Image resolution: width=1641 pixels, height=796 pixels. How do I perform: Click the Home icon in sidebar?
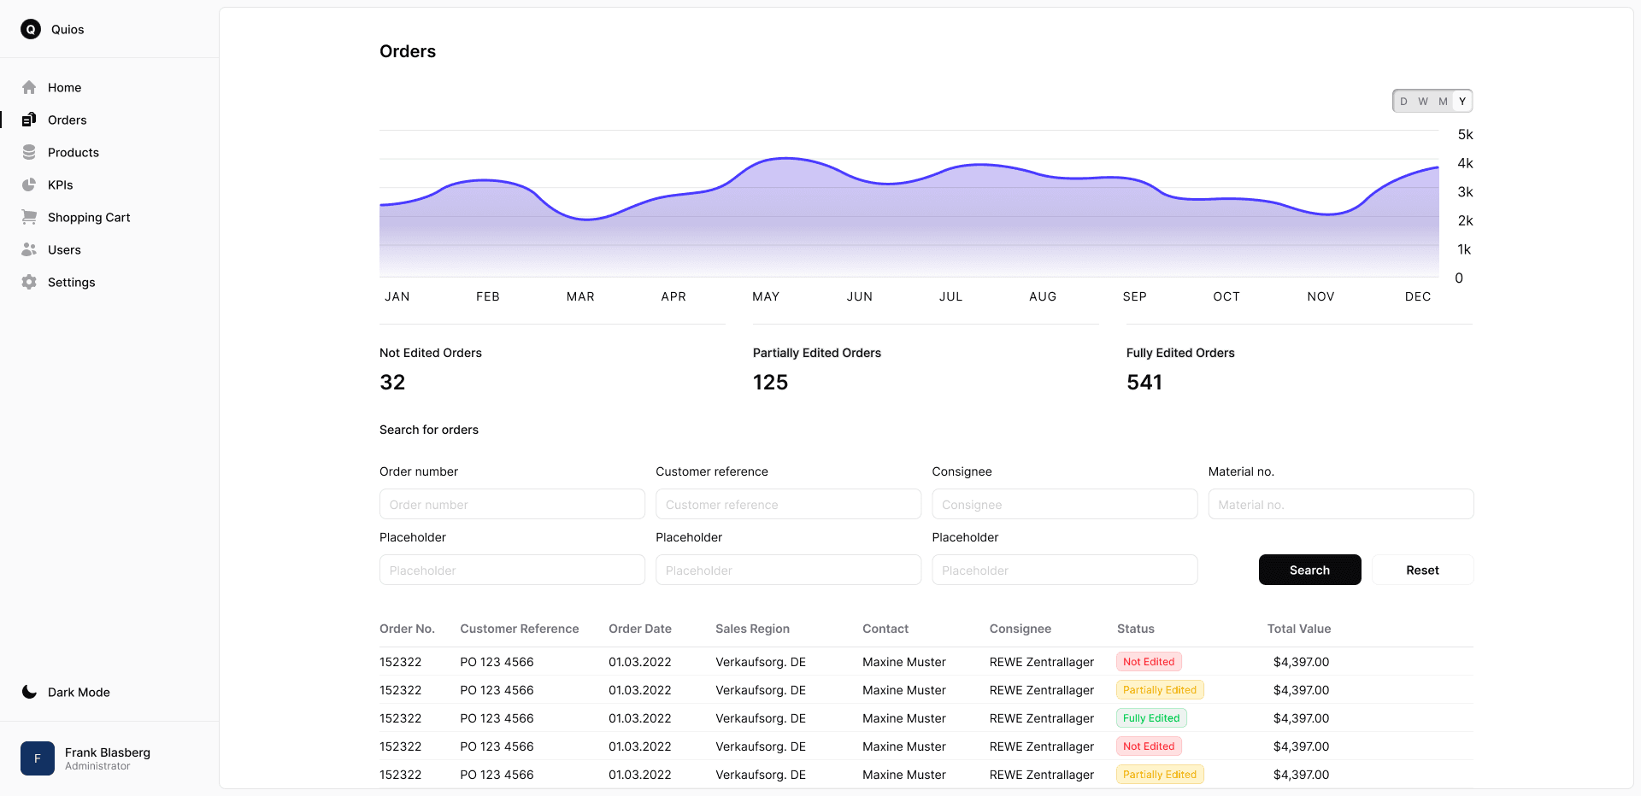click(x=30, y=87)
